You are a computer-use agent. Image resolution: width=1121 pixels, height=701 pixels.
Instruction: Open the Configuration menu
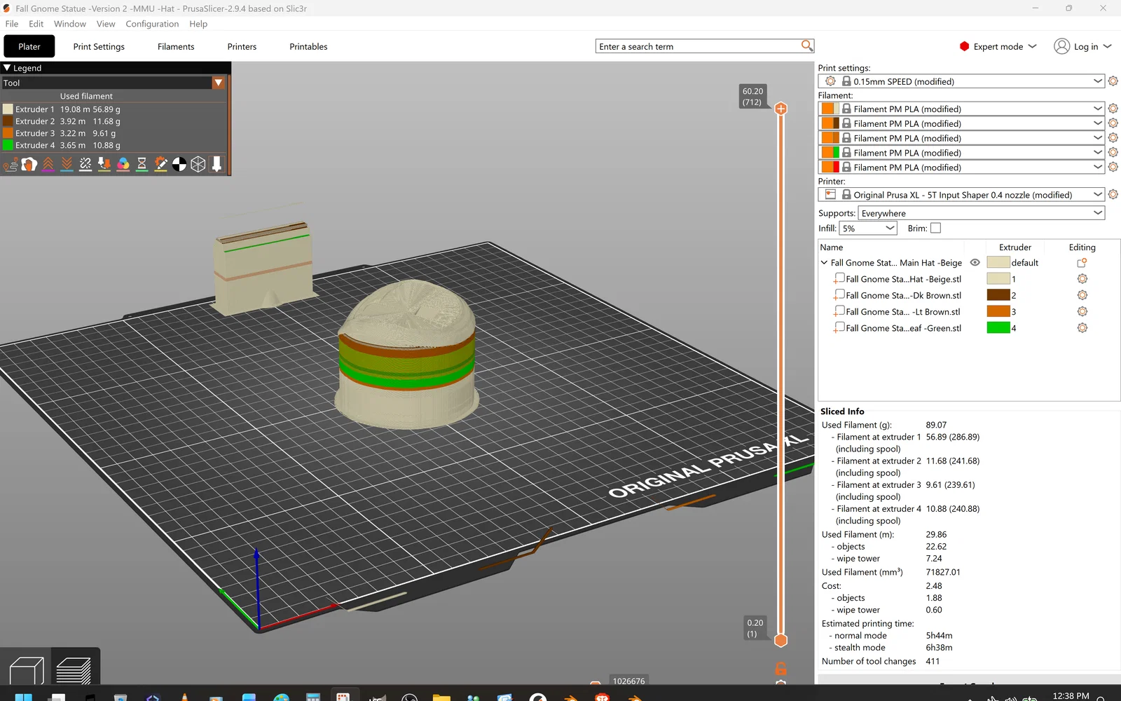[152, 24]
